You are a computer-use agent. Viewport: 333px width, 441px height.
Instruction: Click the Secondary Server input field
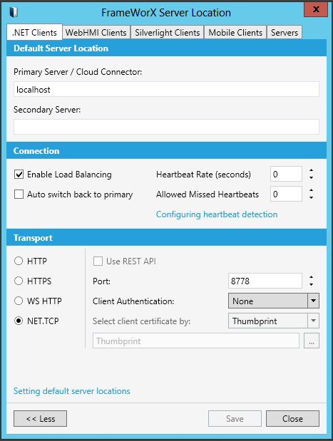point(166,127)
